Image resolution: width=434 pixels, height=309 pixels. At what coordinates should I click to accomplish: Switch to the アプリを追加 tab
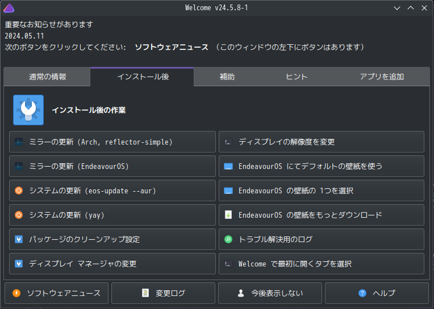[x=382, y=77]
